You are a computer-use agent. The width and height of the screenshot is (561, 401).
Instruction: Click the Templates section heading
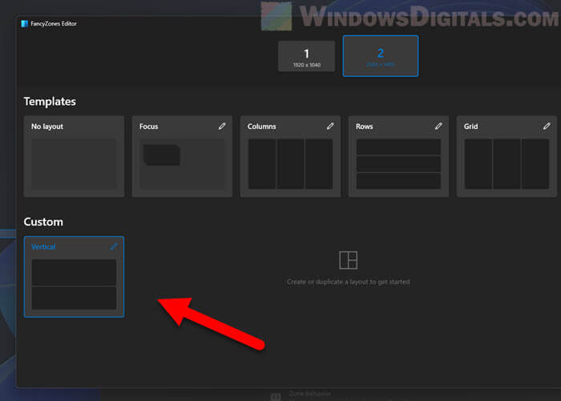pyautogui.click(x=50, y=102)
